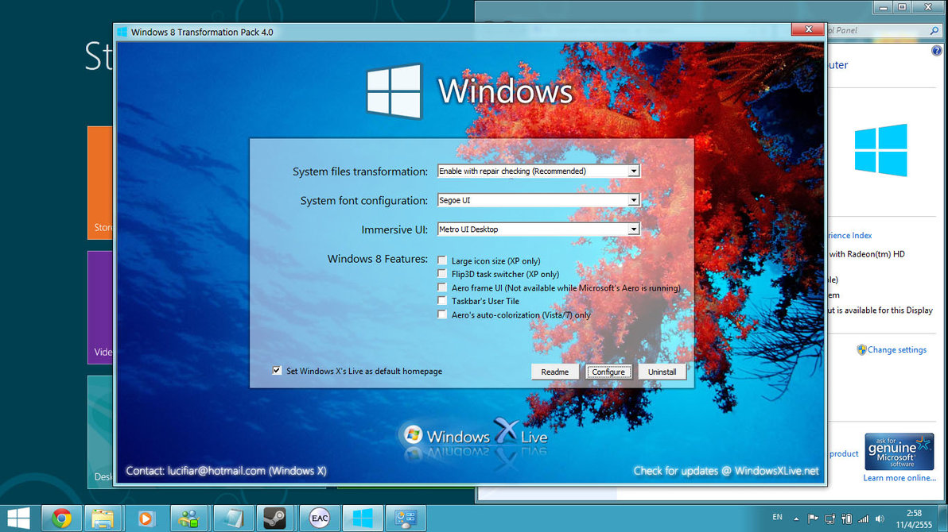Check battery power tray icon

pyautogui.click(x=847, y=519)
